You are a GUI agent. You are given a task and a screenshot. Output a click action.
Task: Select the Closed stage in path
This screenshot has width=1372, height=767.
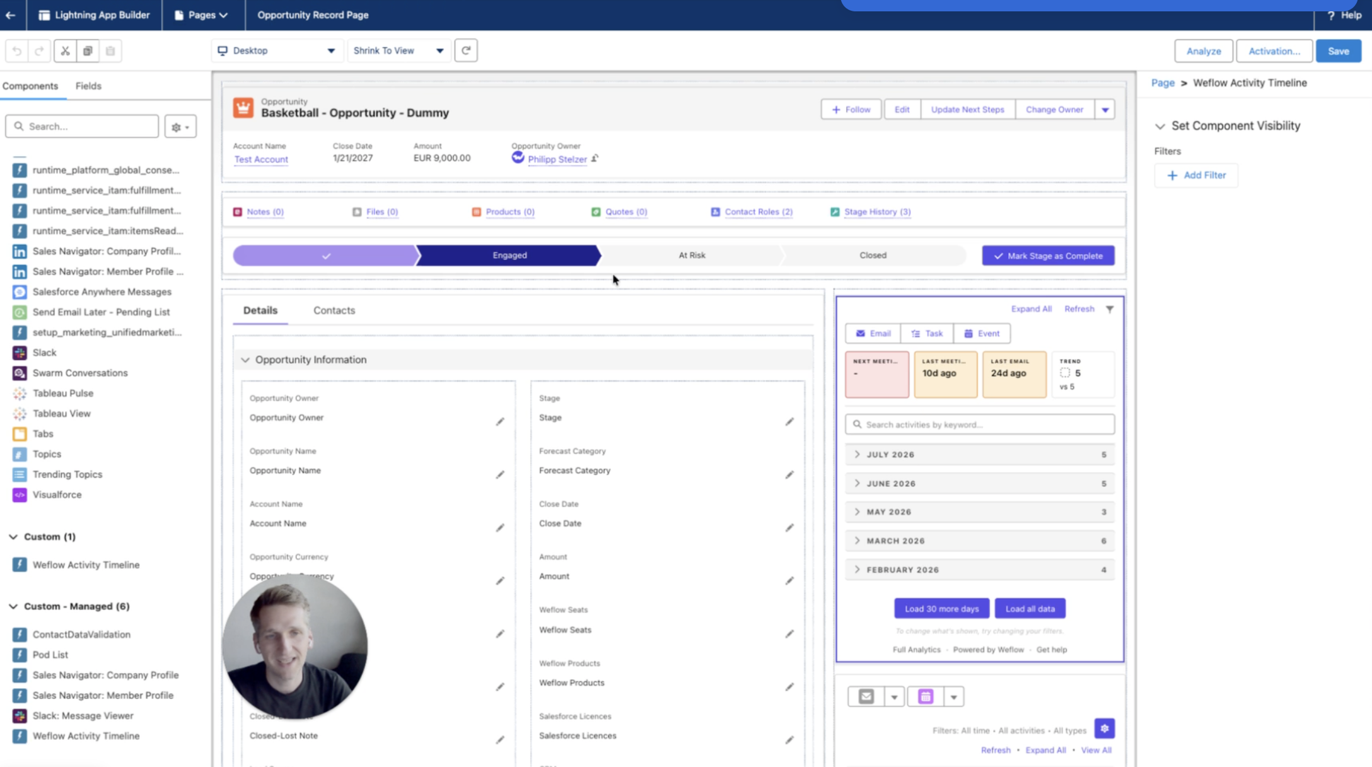point(873,255)
